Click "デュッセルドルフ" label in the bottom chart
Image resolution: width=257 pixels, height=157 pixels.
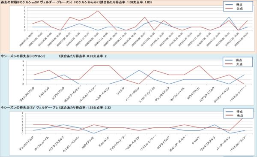(26, 144)
